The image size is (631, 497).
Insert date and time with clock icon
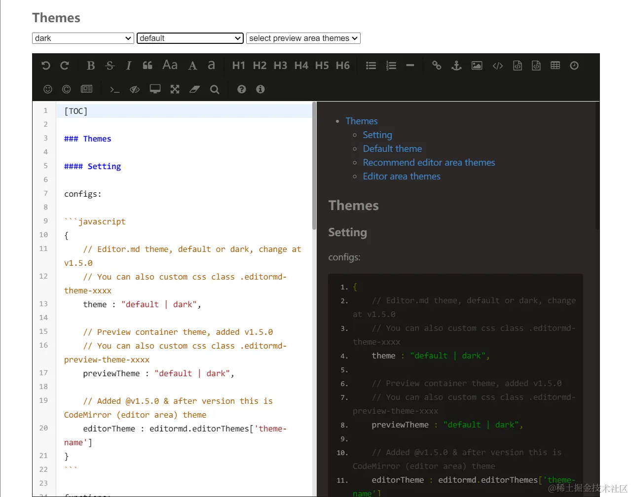574,66
